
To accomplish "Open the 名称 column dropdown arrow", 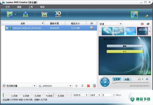I will [x=43, y=23].
